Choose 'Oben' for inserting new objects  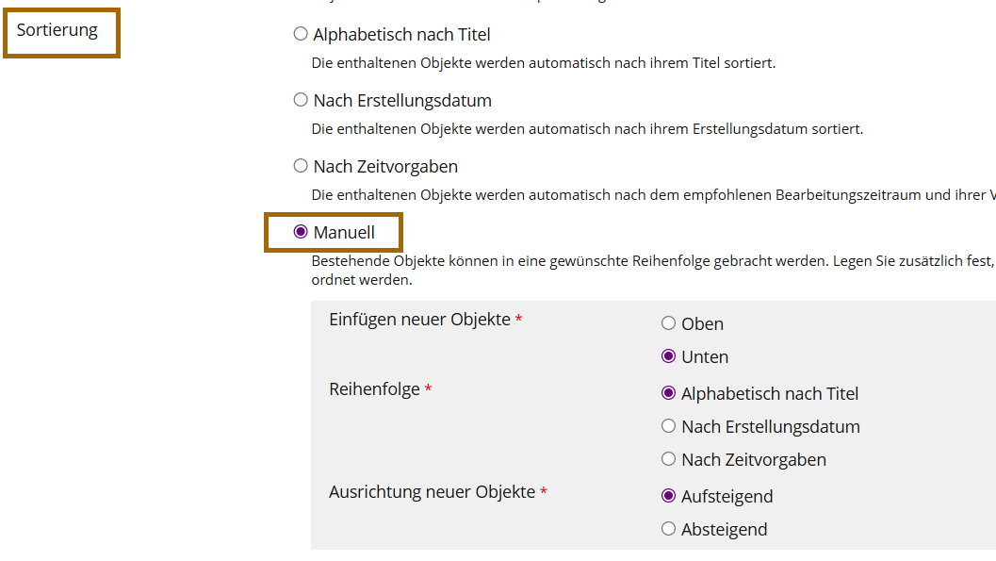click(669, 323)
